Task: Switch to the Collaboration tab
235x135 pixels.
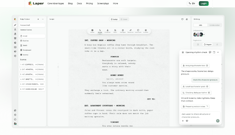Action: pos(214,25)
